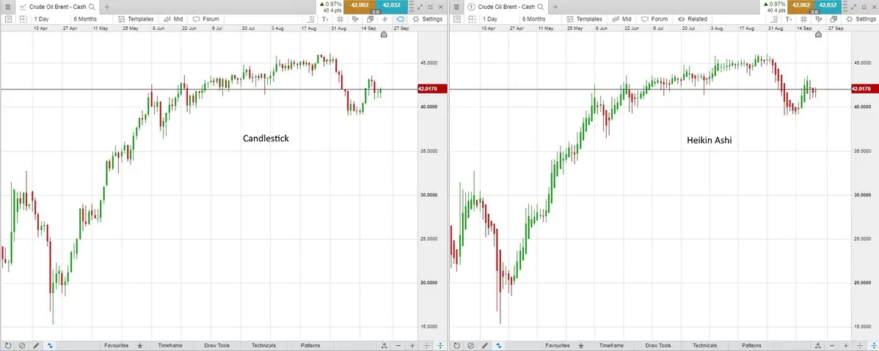Open 6 Months range dropdown in right chart
Image resolution: width=879 pixels, height=351 pixels.
533,19
